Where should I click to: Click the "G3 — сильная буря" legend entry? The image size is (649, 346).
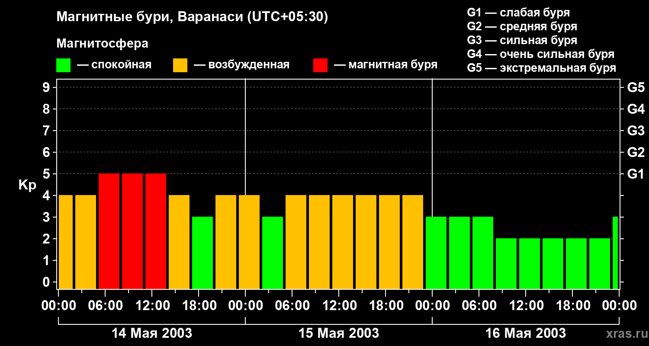(522, 40)
